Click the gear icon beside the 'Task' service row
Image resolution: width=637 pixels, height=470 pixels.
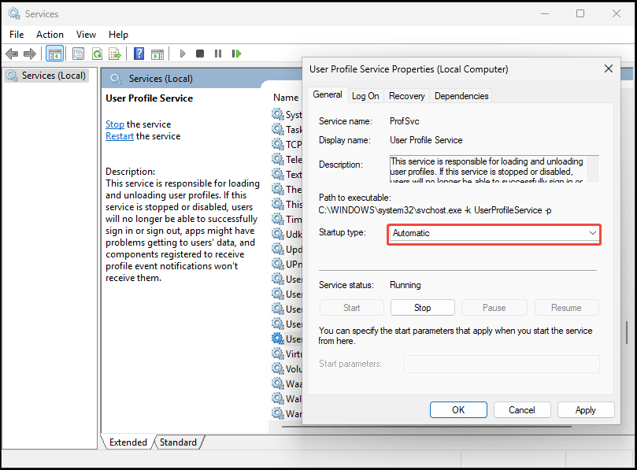click(278, 130)
